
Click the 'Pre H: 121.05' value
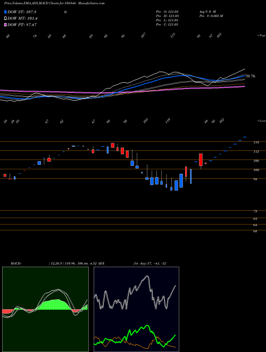(167, 16)
